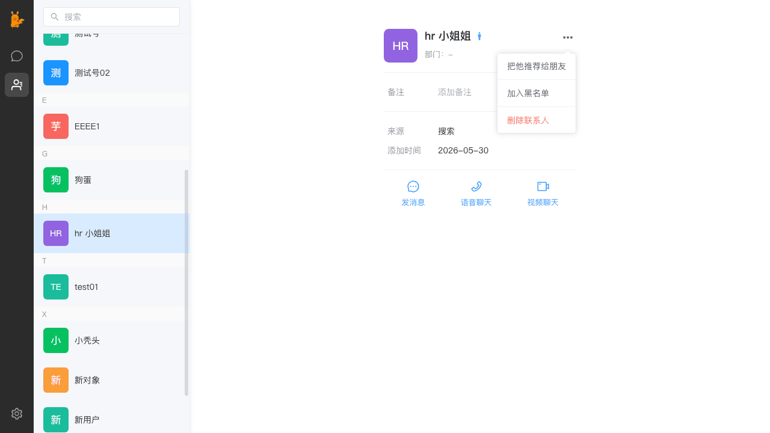Click the purple HR avatar in list

56,233
